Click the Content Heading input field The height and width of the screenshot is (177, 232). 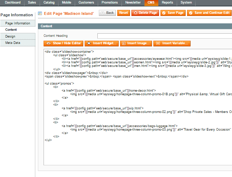(x=164, y=36)
